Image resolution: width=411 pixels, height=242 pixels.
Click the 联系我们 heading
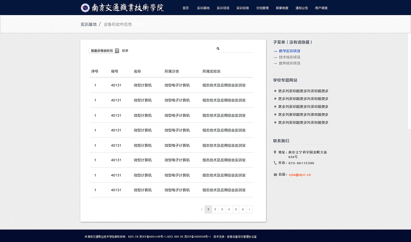[281, 141]
